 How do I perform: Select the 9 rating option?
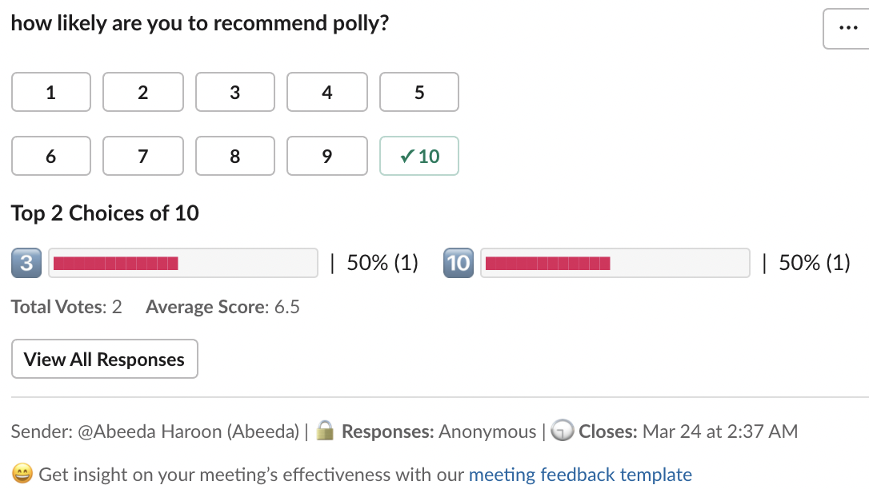point(326,156)
